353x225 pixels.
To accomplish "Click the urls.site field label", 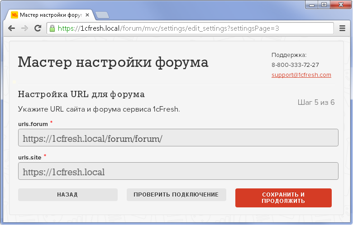I will [30, 157].
